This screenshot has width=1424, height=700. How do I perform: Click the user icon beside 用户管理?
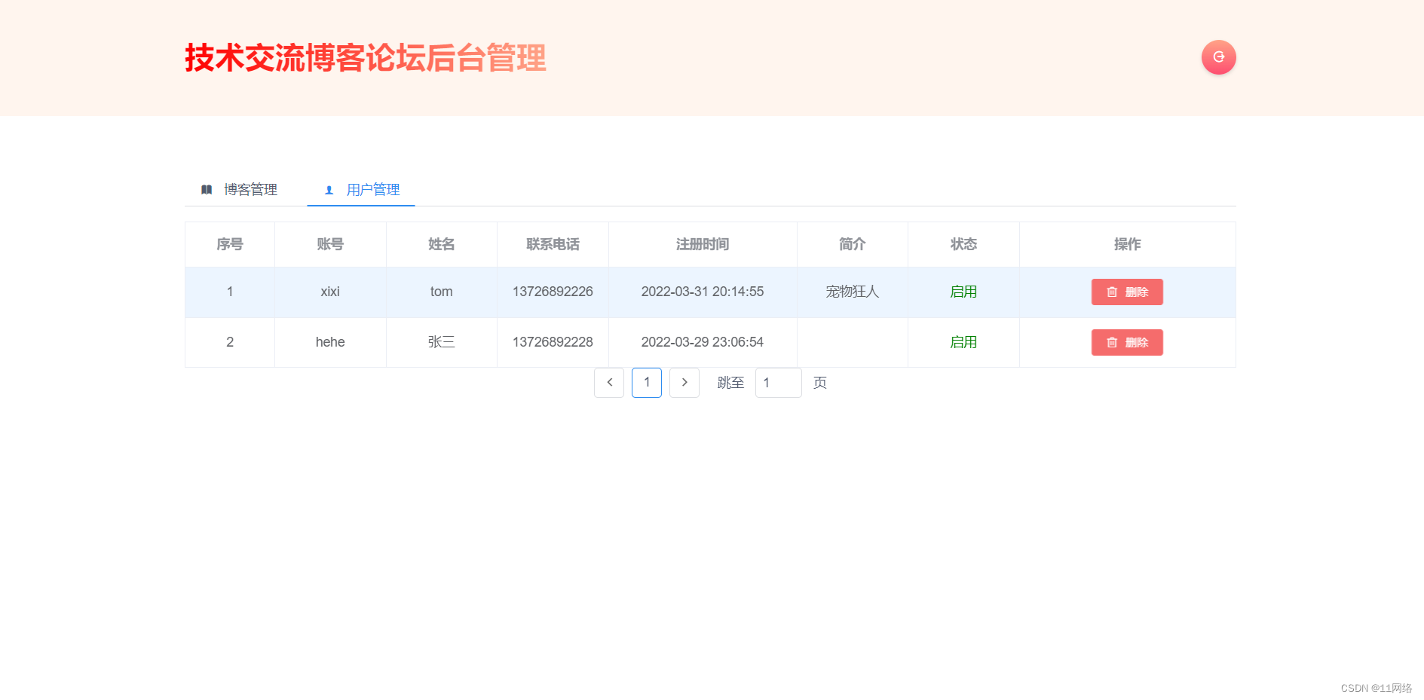329,190
